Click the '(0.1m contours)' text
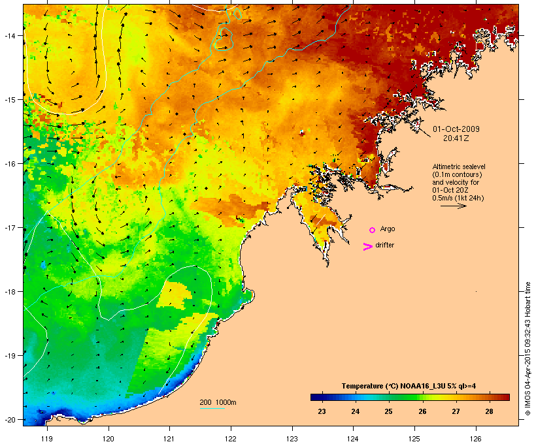The width and height of the screenshot is (536, 444). 457,174
